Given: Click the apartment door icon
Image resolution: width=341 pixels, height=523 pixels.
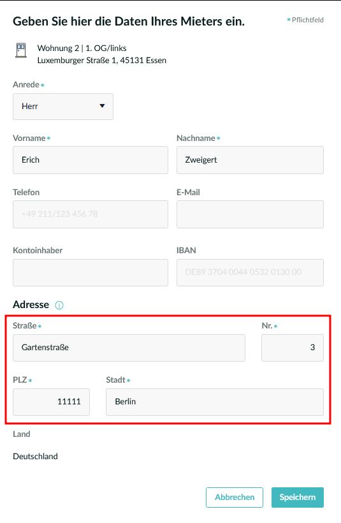Looking at the screenshot, I should [21, 50].
